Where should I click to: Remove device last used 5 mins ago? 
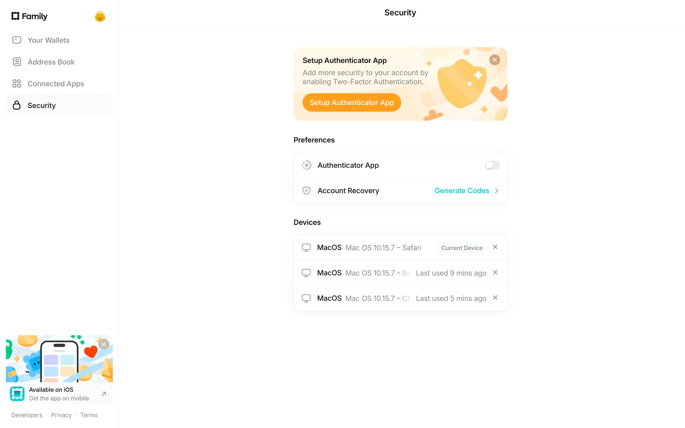click(x=495, y=298)
